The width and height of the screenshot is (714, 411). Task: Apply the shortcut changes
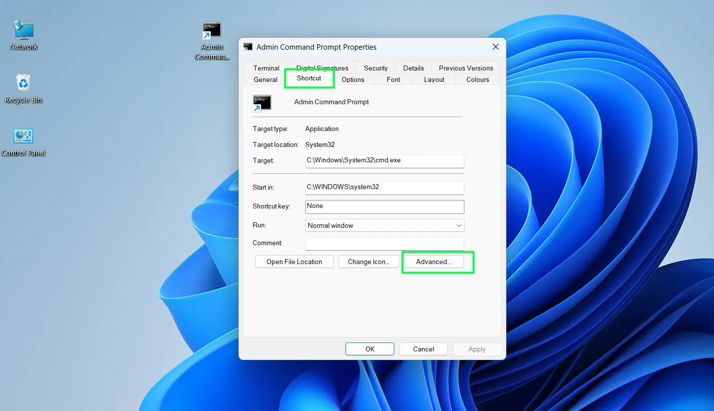pyautogui.click(x=476, y=349)
